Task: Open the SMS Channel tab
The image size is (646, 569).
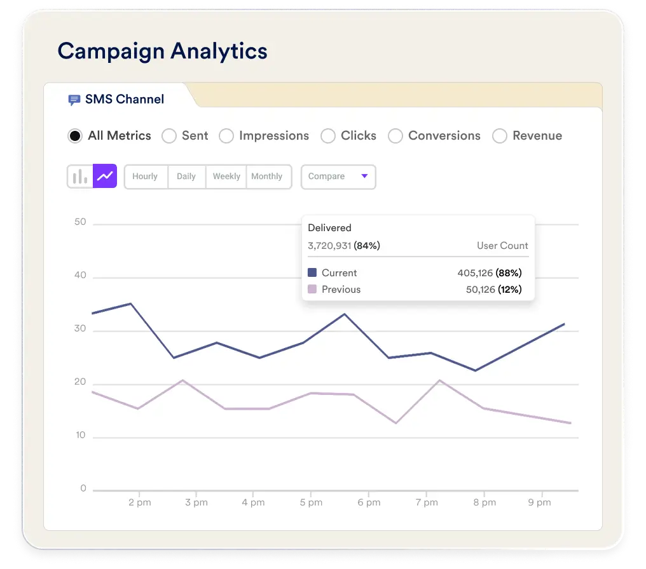Action: click(116, 99)
